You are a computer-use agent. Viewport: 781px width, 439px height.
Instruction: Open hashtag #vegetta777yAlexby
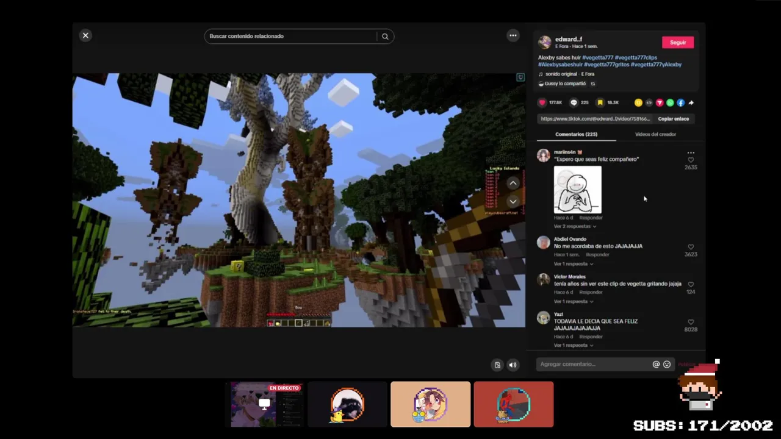pyautogui.click(x=657, y=64)
